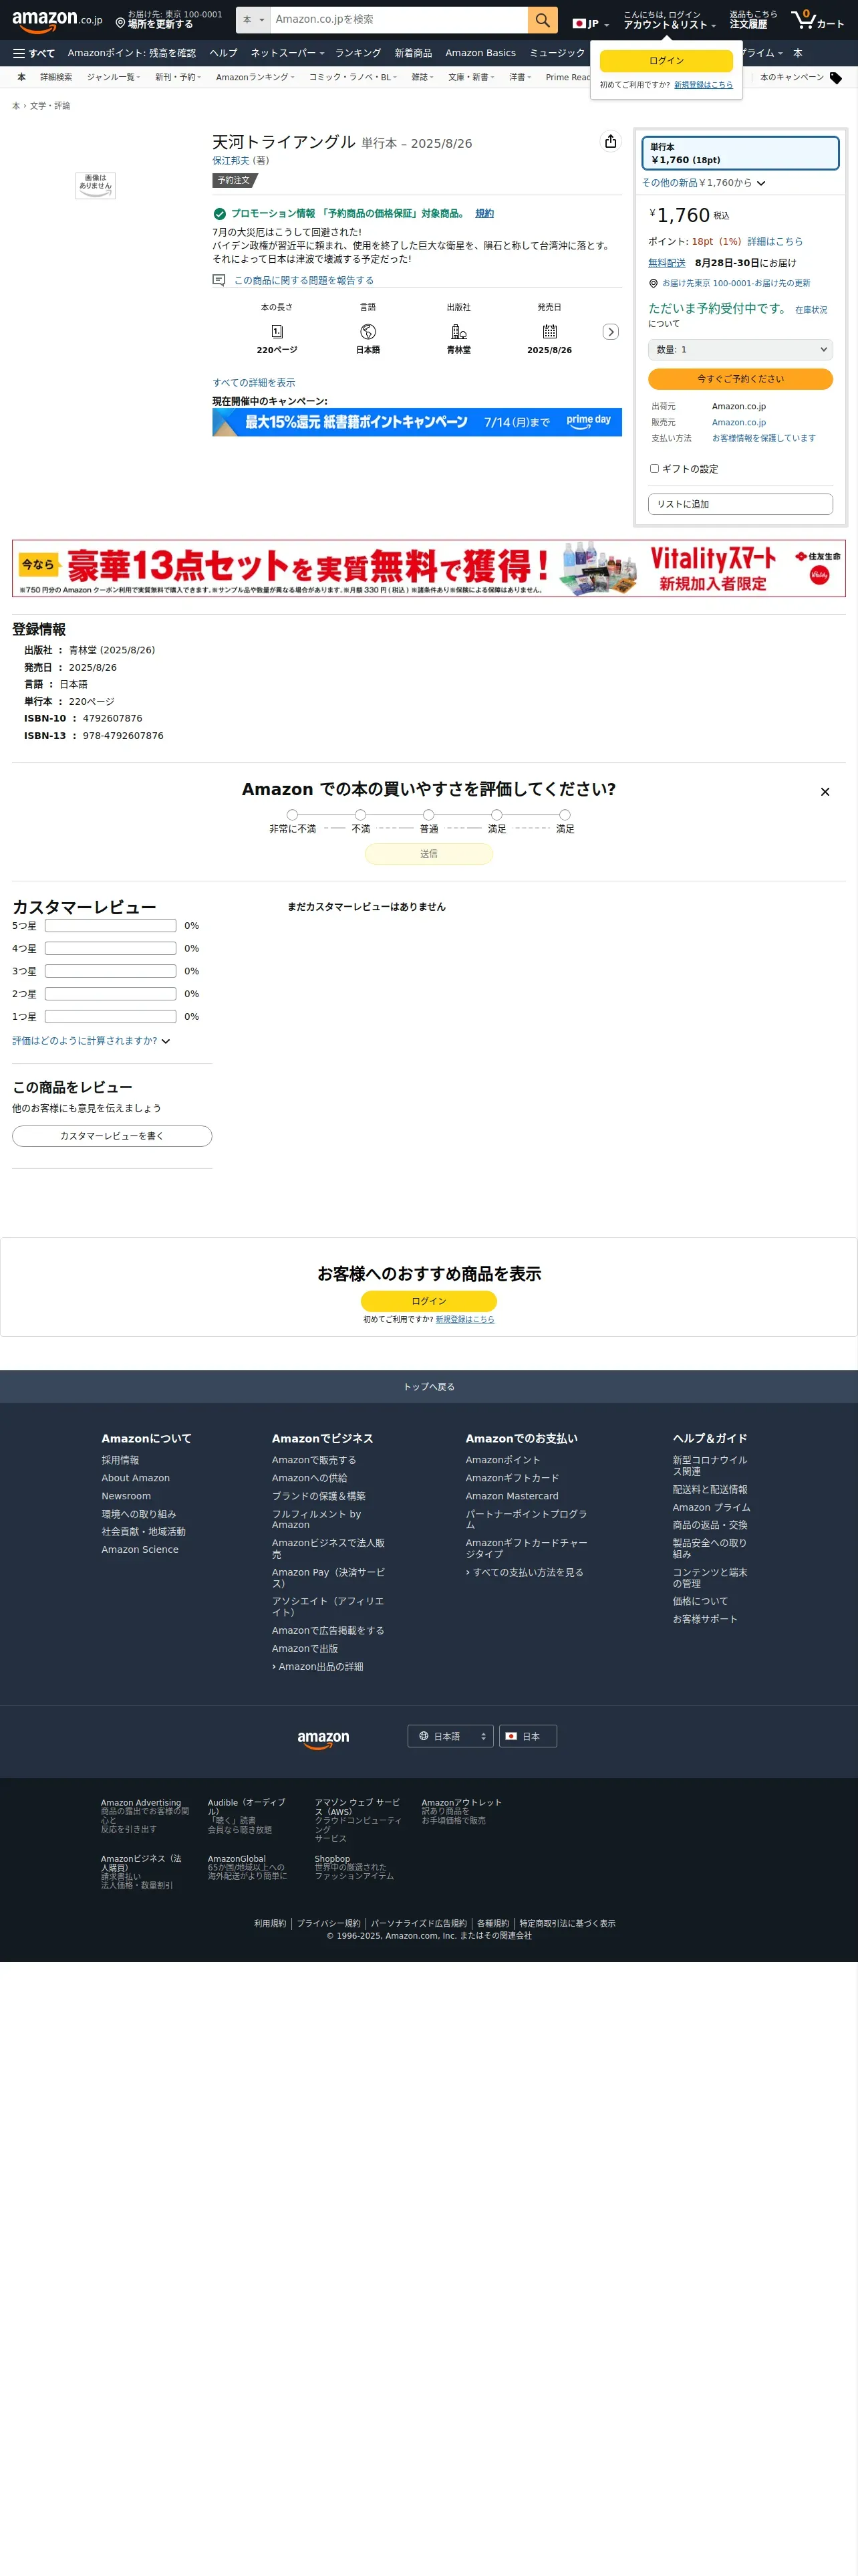Image resolution: width=858 pixels, height=2576 pixels.
Task: Select the fourth 満足 rating radio
Action: click(496, 815)
